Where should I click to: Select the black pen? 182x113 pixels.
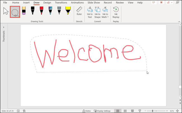pyautogui.click(x=32, y=11)
